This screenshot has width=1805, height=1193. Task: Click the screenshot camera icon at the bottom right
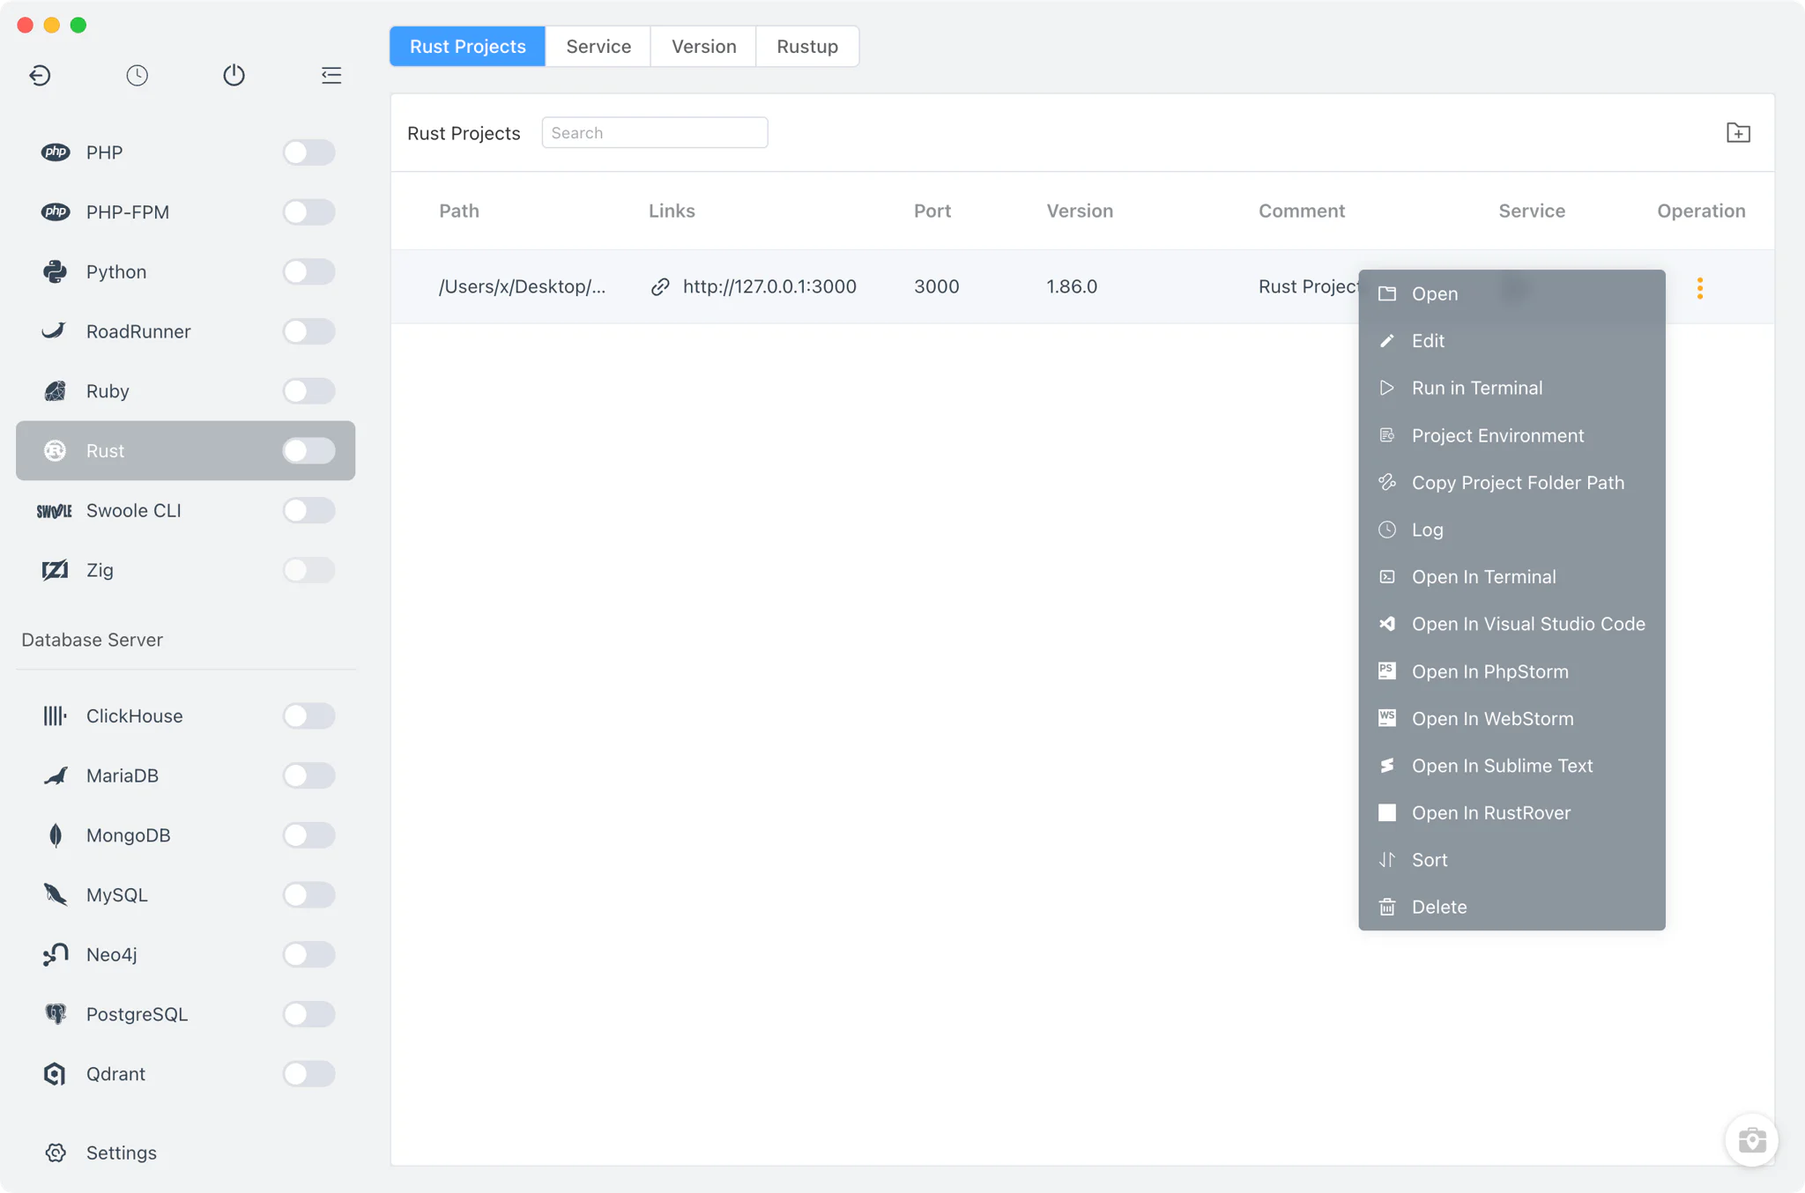pyautogui.click(x=1751, y=1140)
